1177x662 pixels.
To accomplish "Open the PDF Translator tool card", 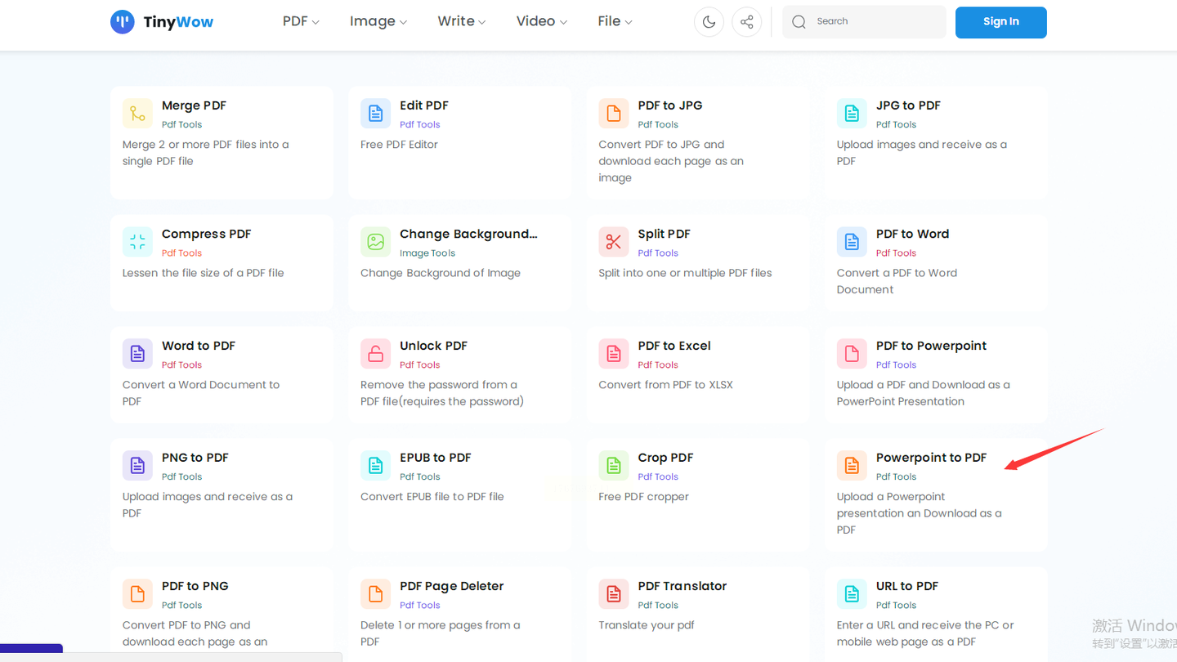I will [682, 586].
